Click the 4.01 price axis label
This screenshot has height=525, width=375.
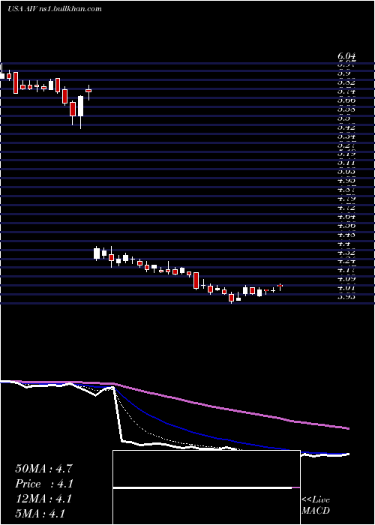[346, 287]
